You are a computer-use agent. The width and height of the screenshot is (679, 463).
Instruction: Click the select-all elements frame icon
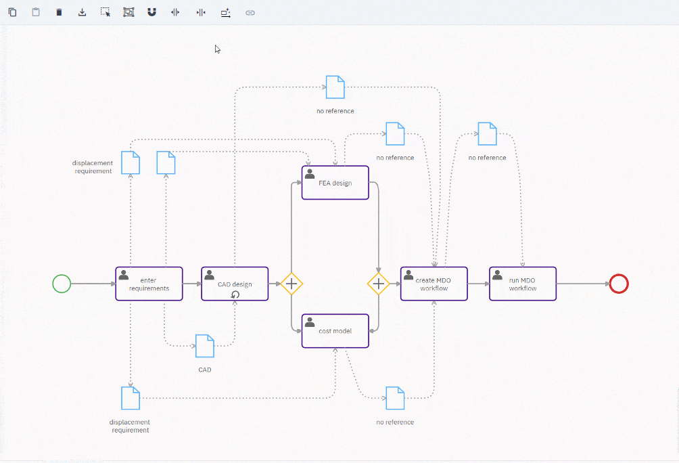[x=128, y=12]
